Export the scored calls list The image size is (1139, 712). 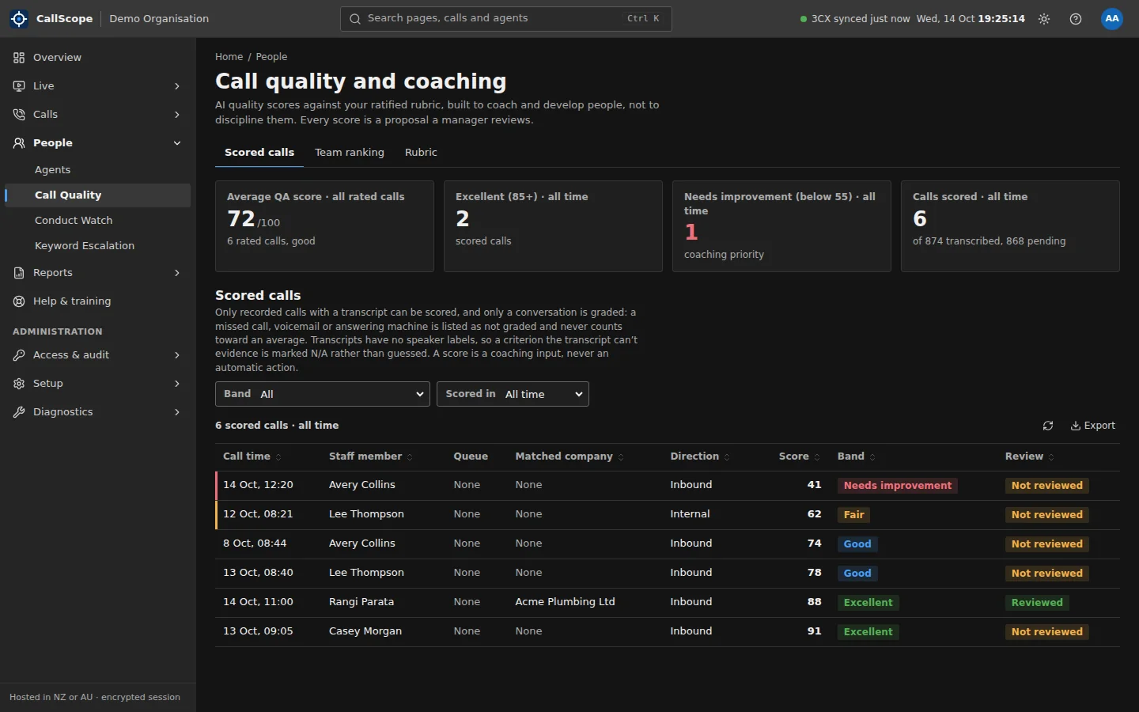(1093, 426)
